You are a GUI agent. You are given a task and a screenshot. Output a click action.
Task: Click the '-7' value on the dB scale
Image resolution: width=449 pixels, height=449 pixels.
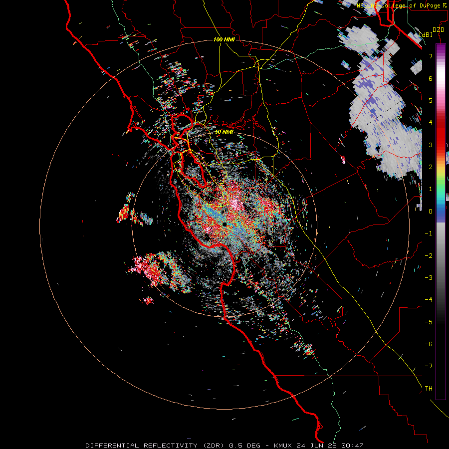click(x=429, y=366)
